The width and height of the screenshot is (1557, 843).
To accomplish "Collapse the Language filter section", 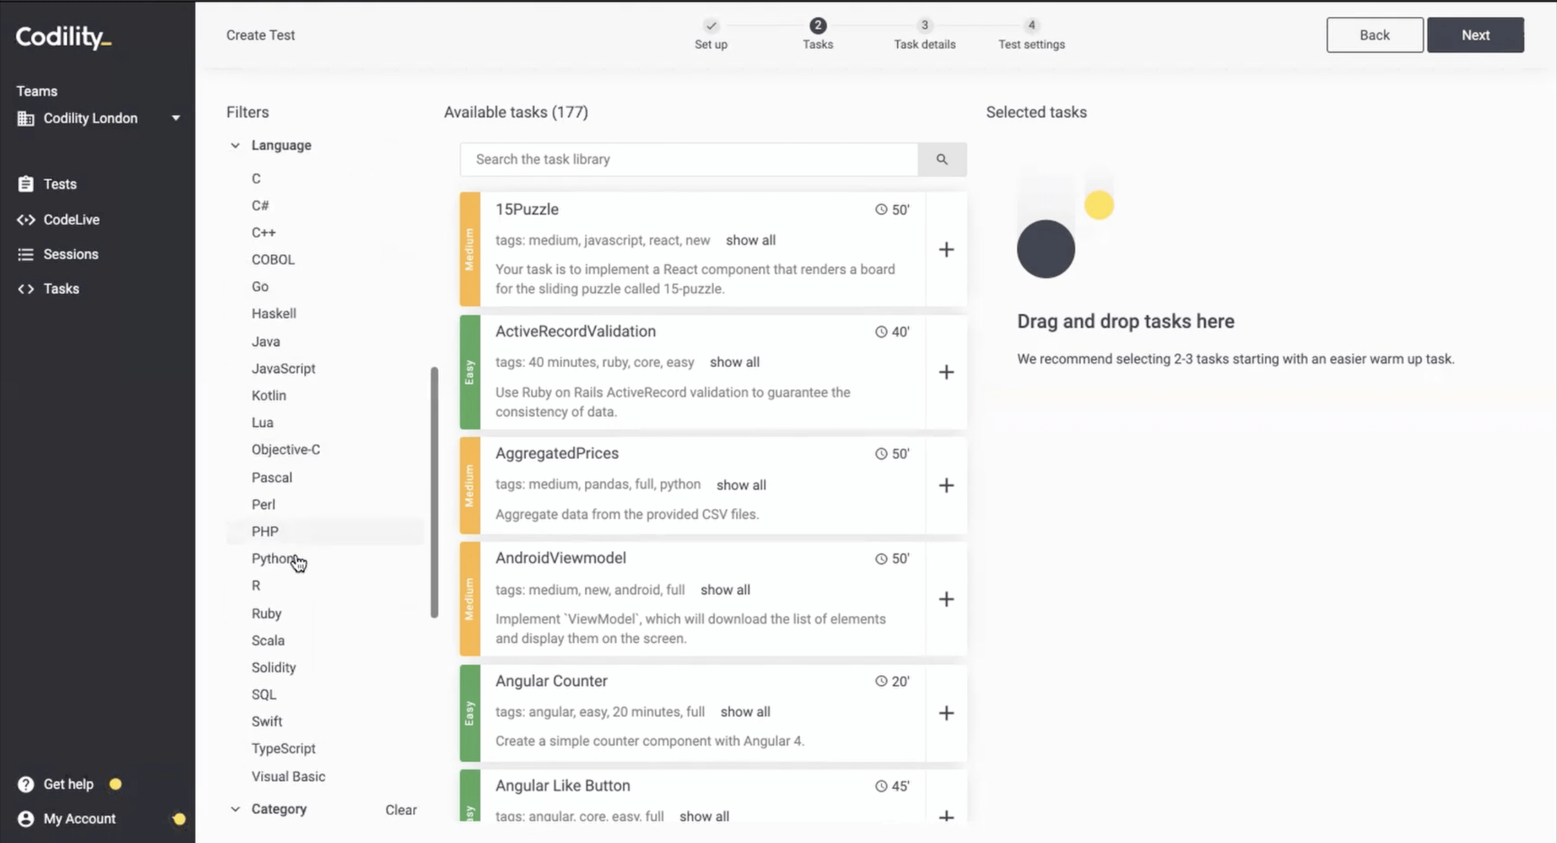I will tap(235, 145).
